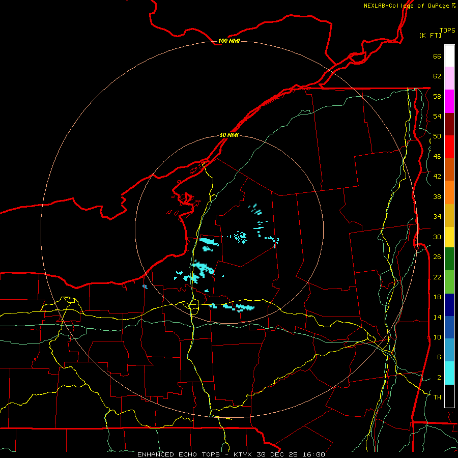The image size is (458, 458).
Task: Click the bright red 50 kft legend swatch
Action: [x=449, y=147]
